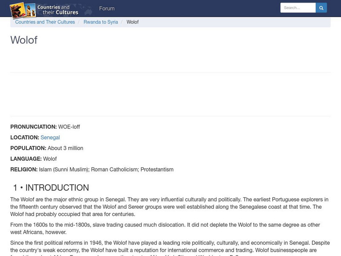The image size is (341, 256).
Task: Open the Forum menu item
Action: 107,9
